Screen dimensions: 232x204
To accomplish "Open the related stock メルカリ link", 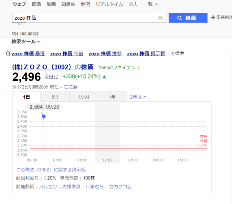I will coord(48,187).
